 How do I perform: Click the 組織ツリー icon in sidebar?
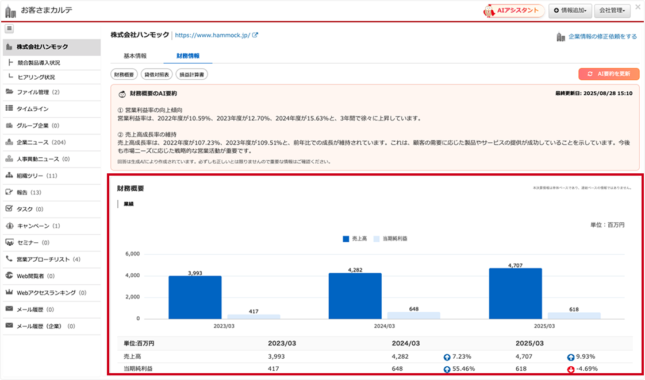click(x=9, y=176)
